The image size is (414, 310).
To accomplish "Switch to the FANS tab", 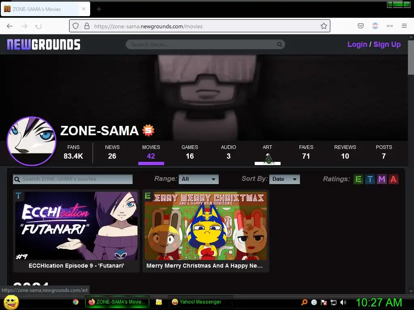I will point(74,153).
